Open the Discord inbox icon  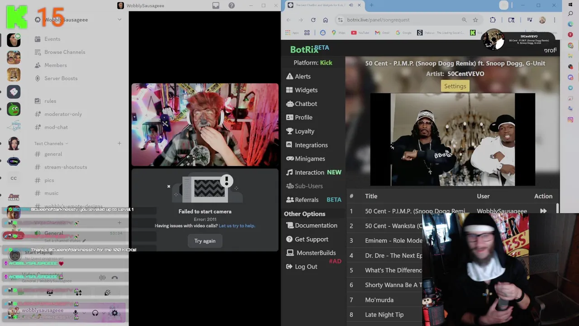216,5
